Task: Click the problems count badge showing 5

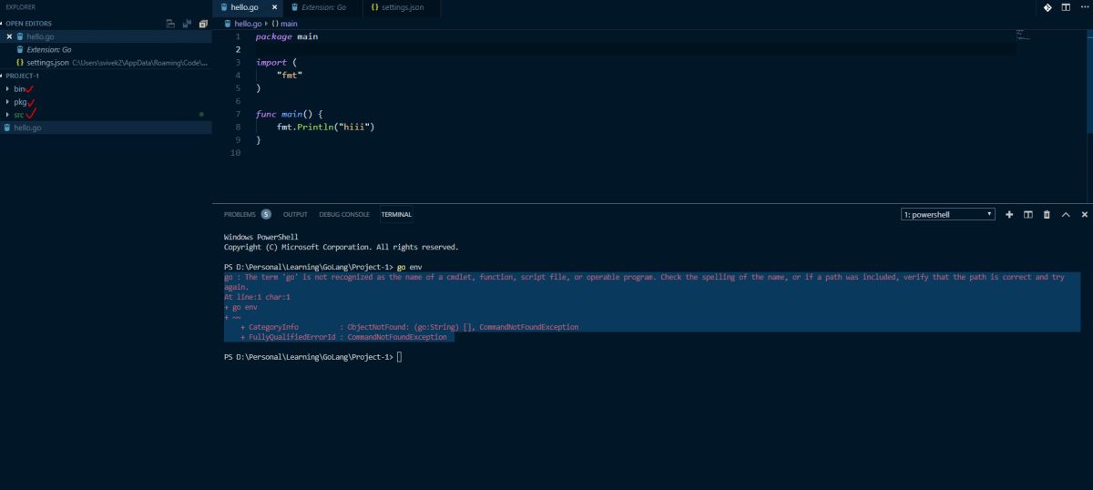Action: [266, 214]
